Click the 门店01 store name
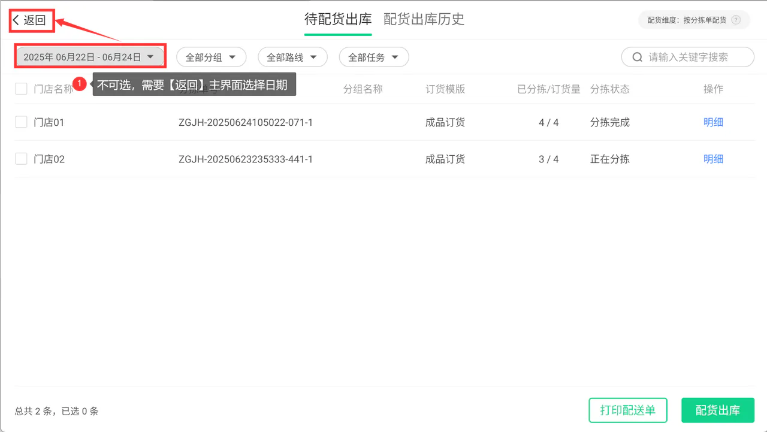The width and height of the screenshot is (767, 432). coord(49,122)
